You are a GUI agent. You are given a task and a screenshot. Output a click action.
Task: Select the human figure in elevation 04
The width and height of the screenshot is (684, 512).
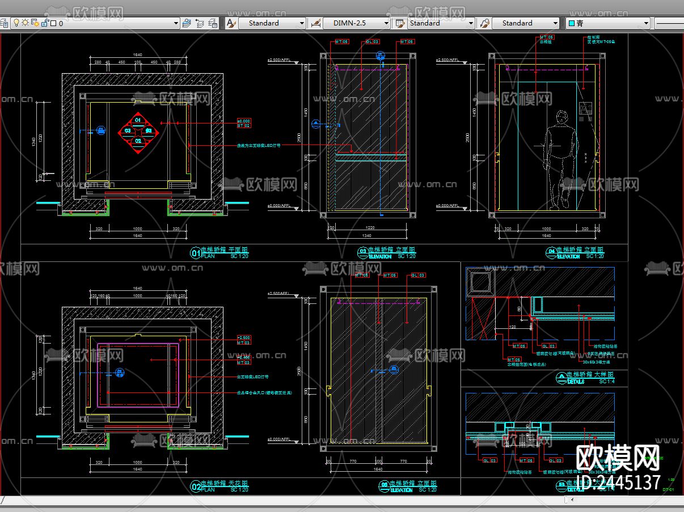coord(561,160)
